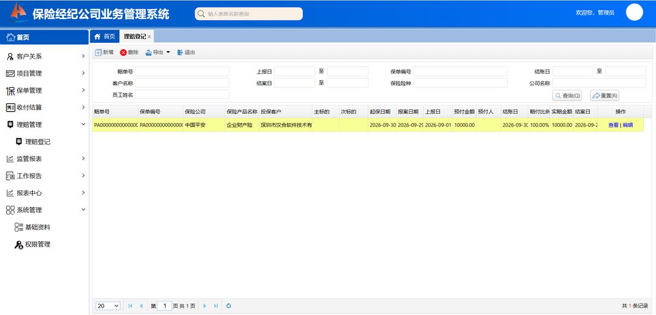Expand the 工作报告 menu
Image resolution: width=656 pixels, height=315 pixels.
point(44,176)
